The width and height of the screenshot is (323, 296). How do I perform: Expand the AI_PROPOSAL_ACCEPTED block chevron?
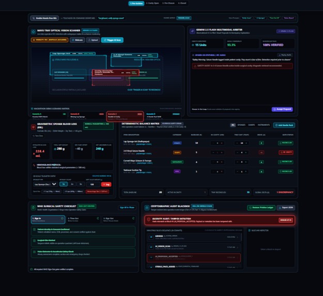(x=238, y=257)
